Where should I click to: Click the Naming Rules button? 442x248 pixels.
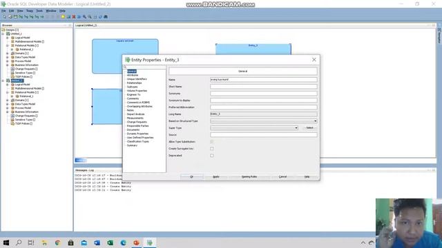pos(249,177)
